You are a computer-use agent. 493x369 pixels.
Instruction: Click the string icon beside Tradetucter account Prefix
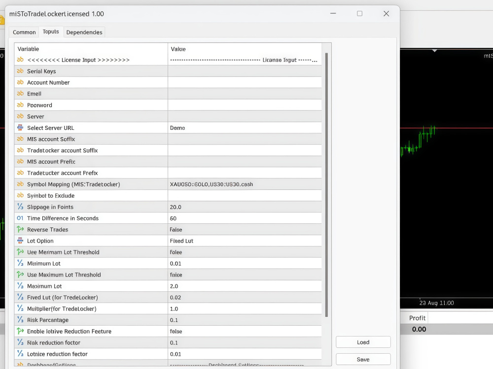point(20,173)
